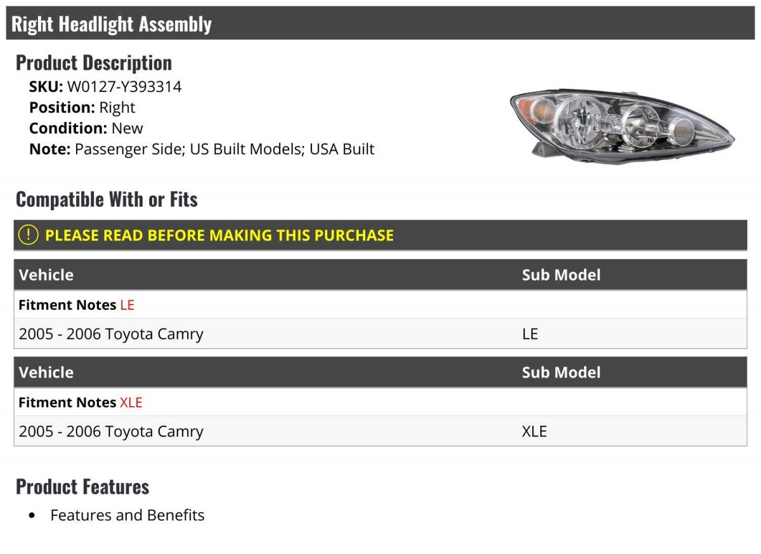This screenshot has height=554, width=761.
Task: Select the 2005 - 2006 Toyota Camry LE row
Action: click(380, 334)
